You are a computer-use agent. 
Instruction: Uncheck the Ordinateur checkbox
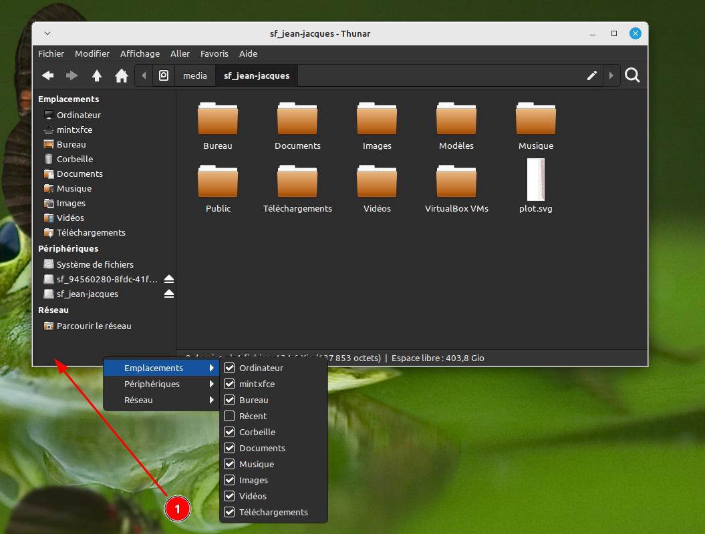pos(229,368)
